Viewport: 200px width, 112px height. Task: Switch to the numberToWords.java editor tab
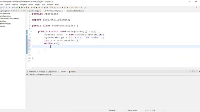75,11
